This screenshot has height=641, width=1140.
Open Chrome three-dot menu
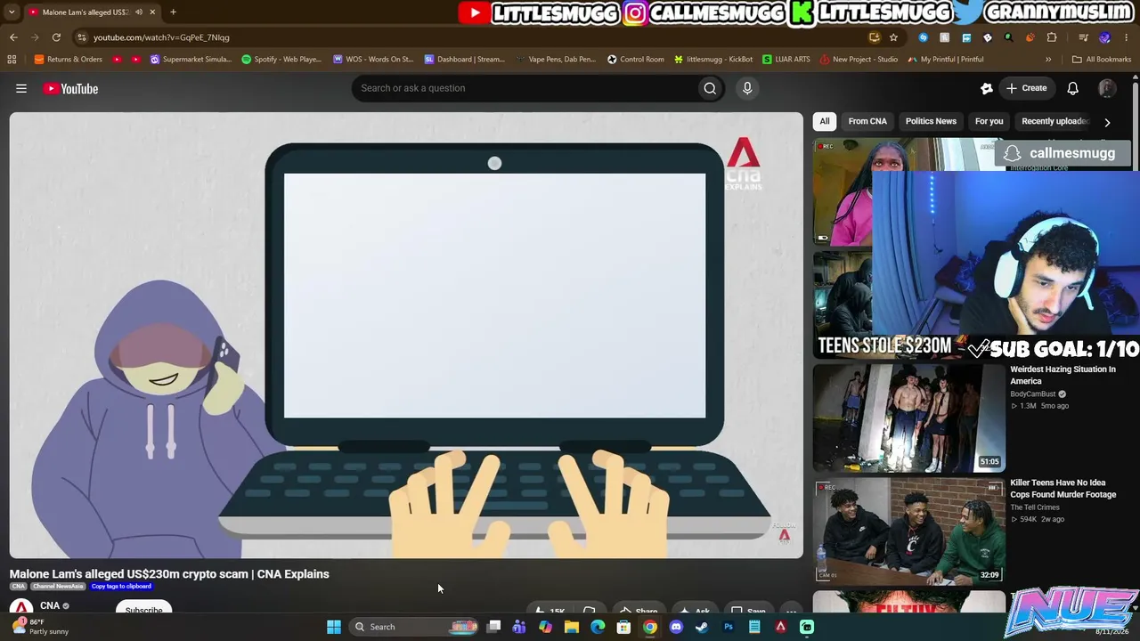(x=1127, y=37)
